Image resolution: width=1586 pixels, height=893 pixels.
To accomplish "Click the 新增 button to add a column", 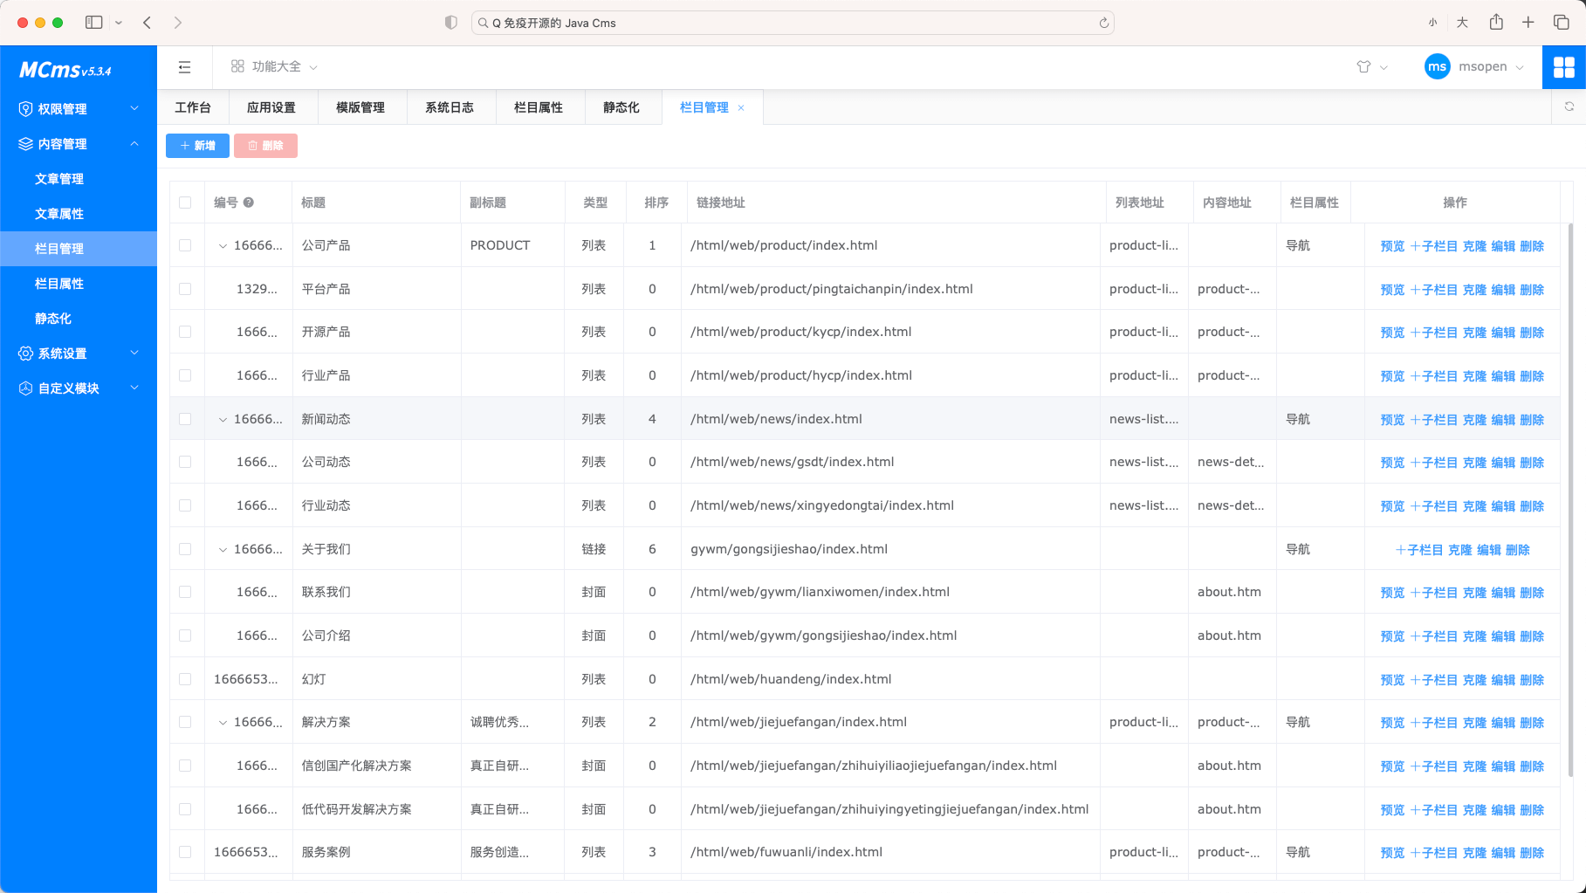I will click(196, 146).
